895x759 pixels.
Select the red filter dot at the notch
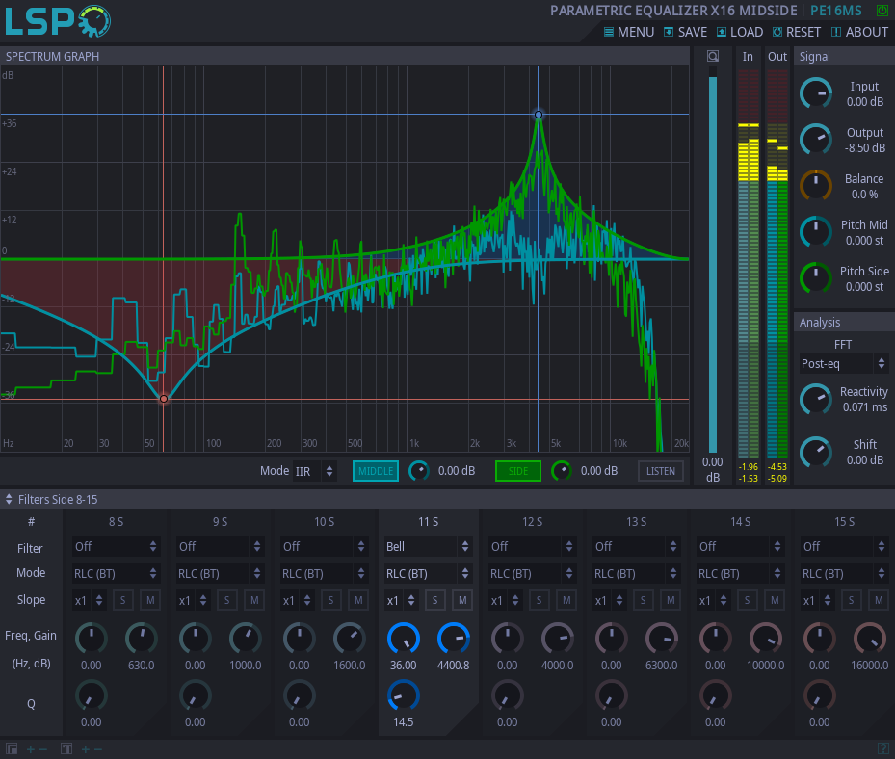164,399
